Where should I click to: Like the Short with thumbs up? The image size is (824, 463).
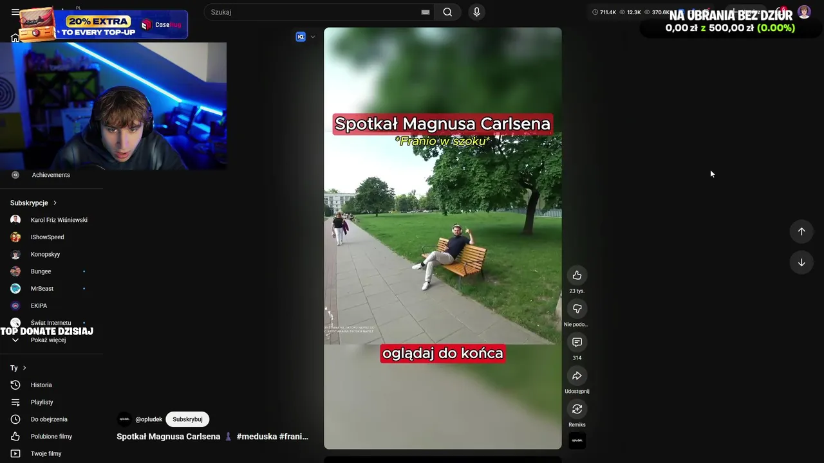coord(577,275)
